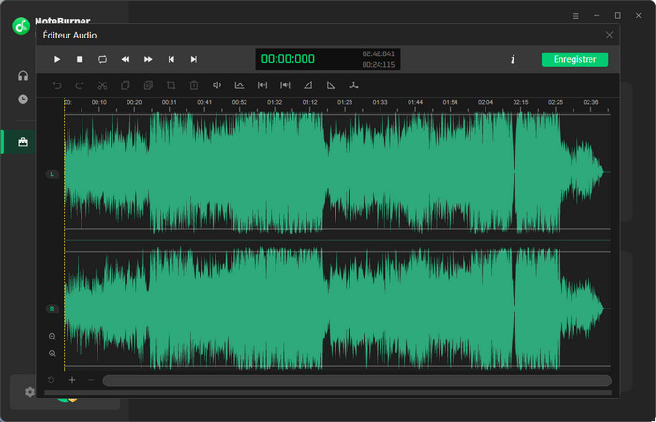Open NoteBurner settings gear
The height and width of the screenshot is (422, 656).
[x=29, y=392]
